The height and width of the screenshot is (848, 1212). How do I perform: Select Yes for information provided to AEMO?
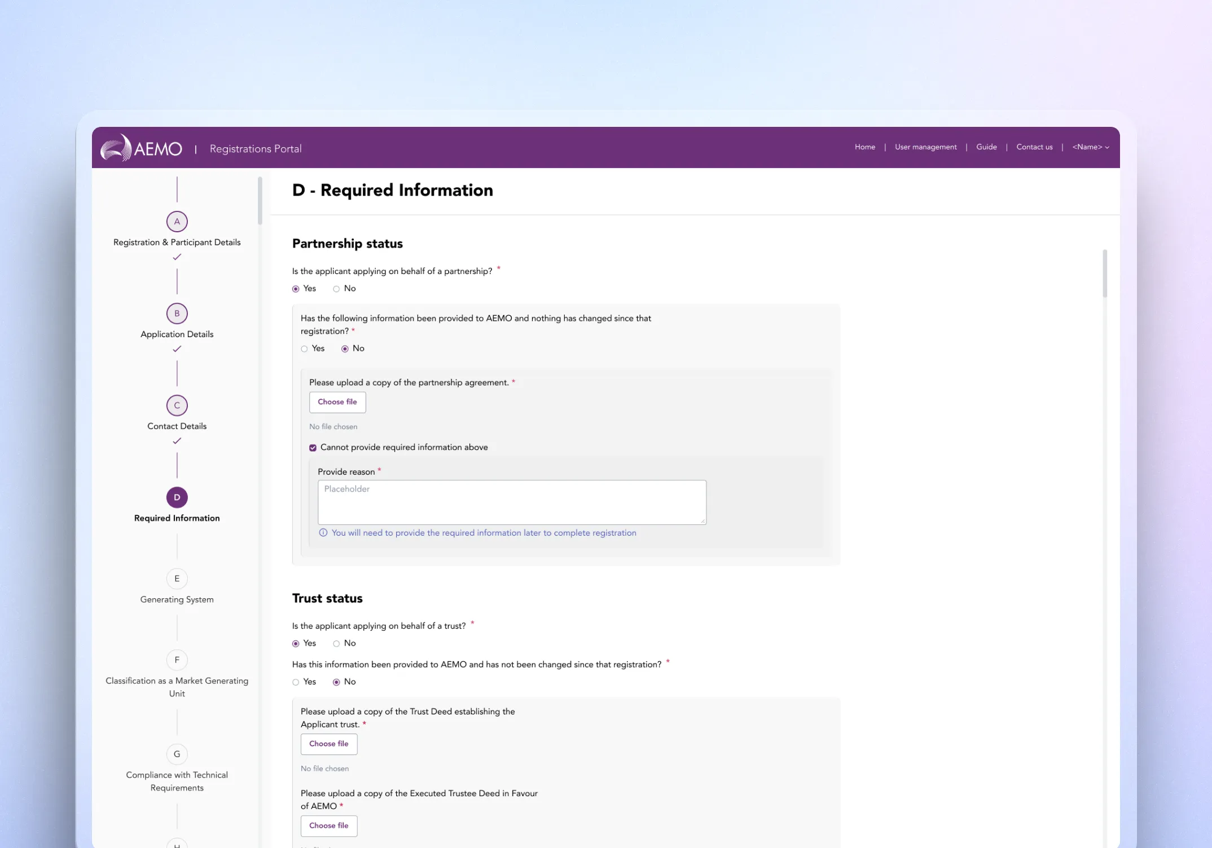tap(305, 349)
